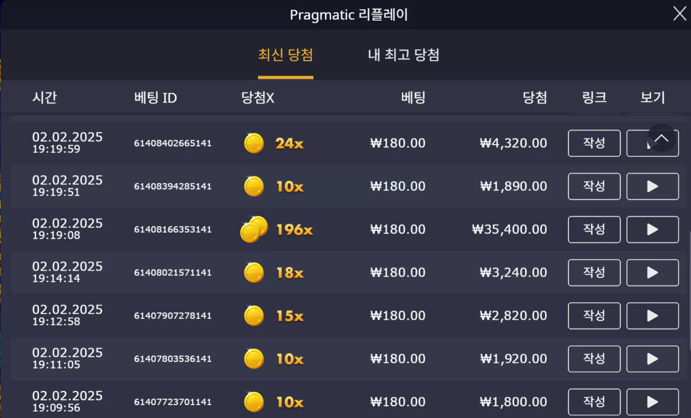
Task: Click the 당첨X column header
Action: tap(257, 97)
